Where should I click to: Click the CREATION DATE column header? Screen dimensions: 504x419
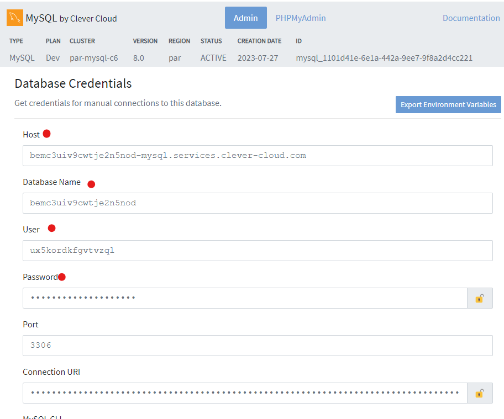pyautogui.click(x=259, y=41)
